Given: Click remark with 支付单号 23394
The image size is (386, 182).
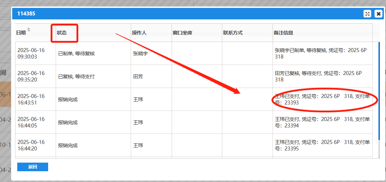Looking at the screenshot, I should (x=322, y=122).
